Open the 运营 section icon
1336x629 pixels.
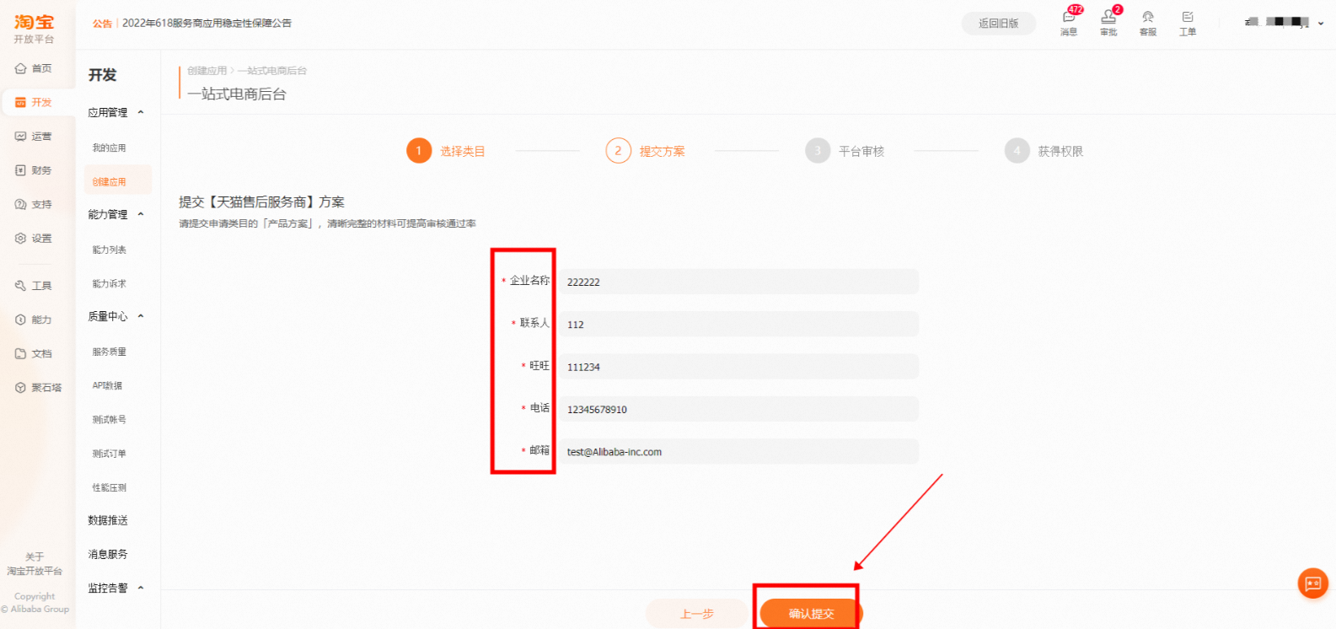[x=20, y=136]
